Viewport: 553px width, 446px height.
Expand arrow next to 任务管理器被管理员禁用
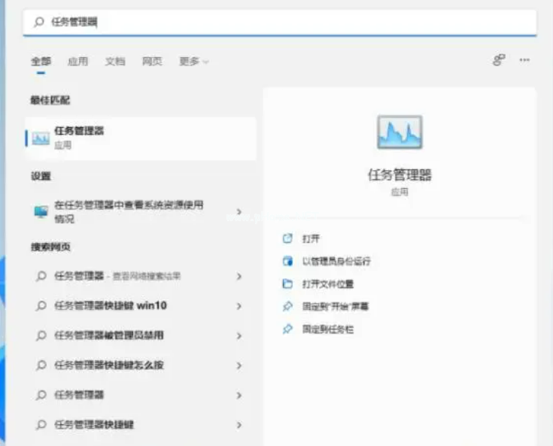pyautogui.click(x=239, y=335)
